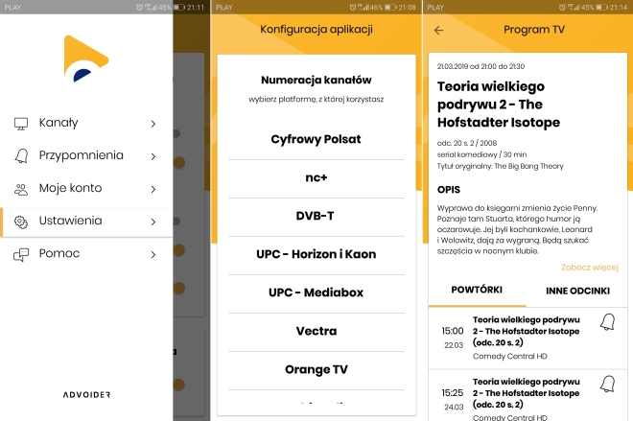This screenshot has width=633, height=421.
Task: Open Zobacz więcej description link
Action: (x=591, y=267)
